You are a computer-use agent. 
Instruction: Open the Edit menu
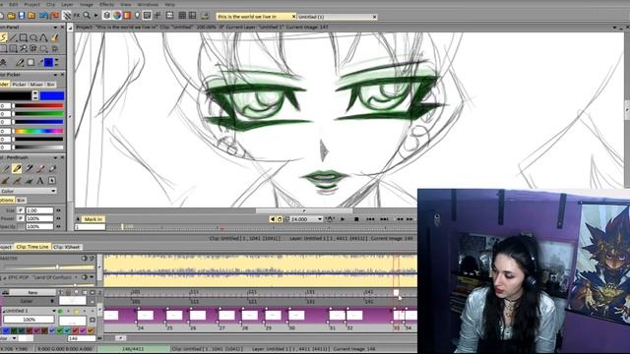13,4
